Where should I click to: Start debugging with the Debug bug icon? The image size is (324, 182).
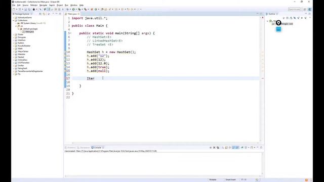tap(67, 9)
